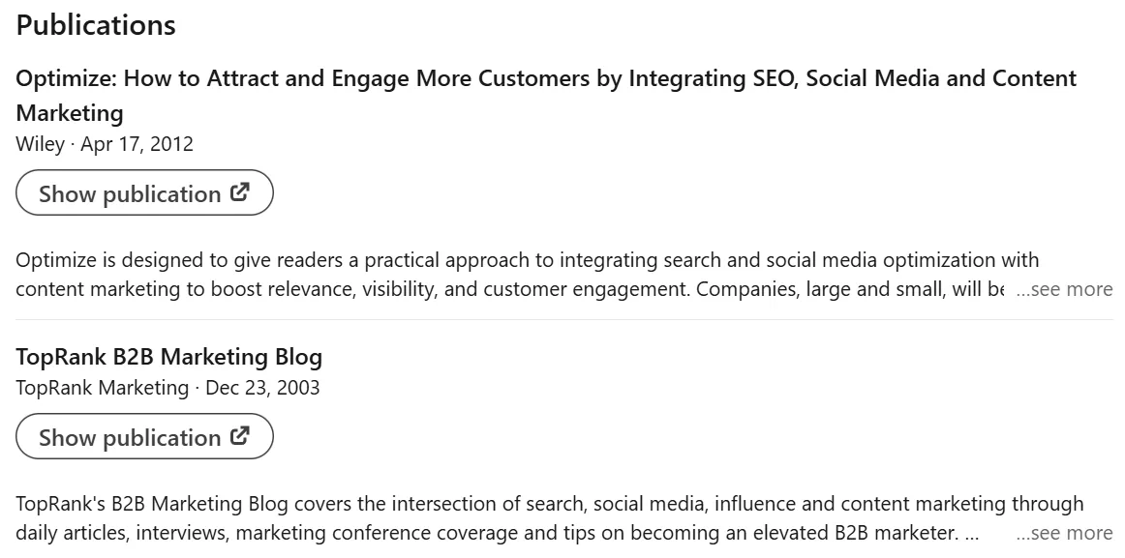Expand the Optimize description with see more
The image size is (1125, 558).
coord(1064,289)
